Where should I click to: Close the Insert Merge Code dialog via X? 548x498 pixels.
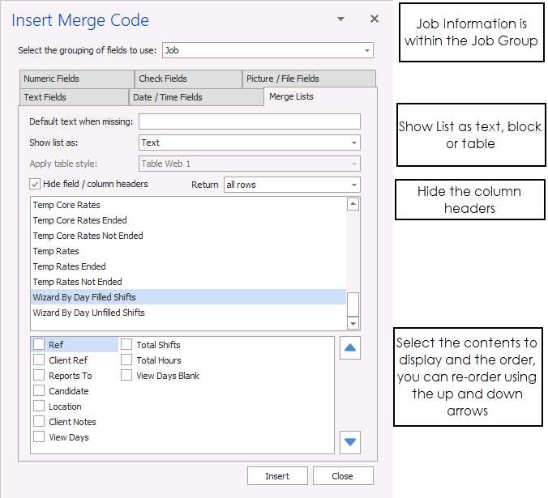point(374,19)
